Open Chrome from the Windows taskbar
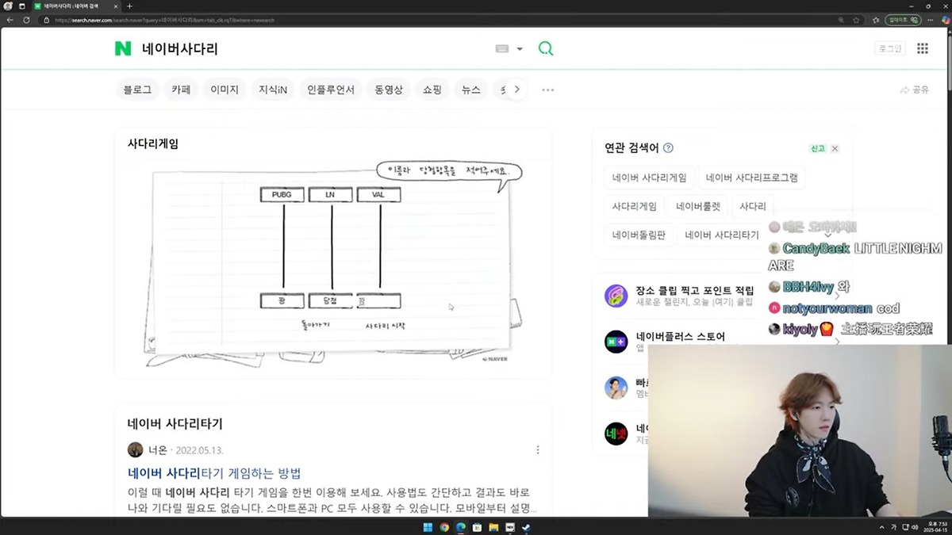The height and width of the screenshot is (535, 952). 444,527
